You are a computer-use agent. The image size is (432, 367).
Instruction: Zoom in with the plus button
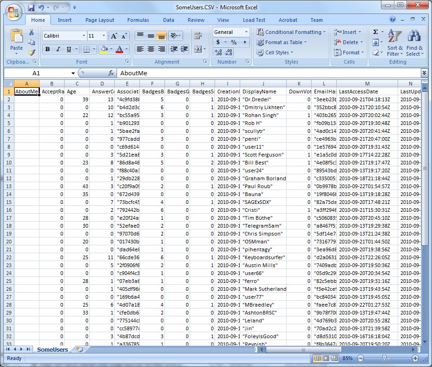click(x=415, y=358)
